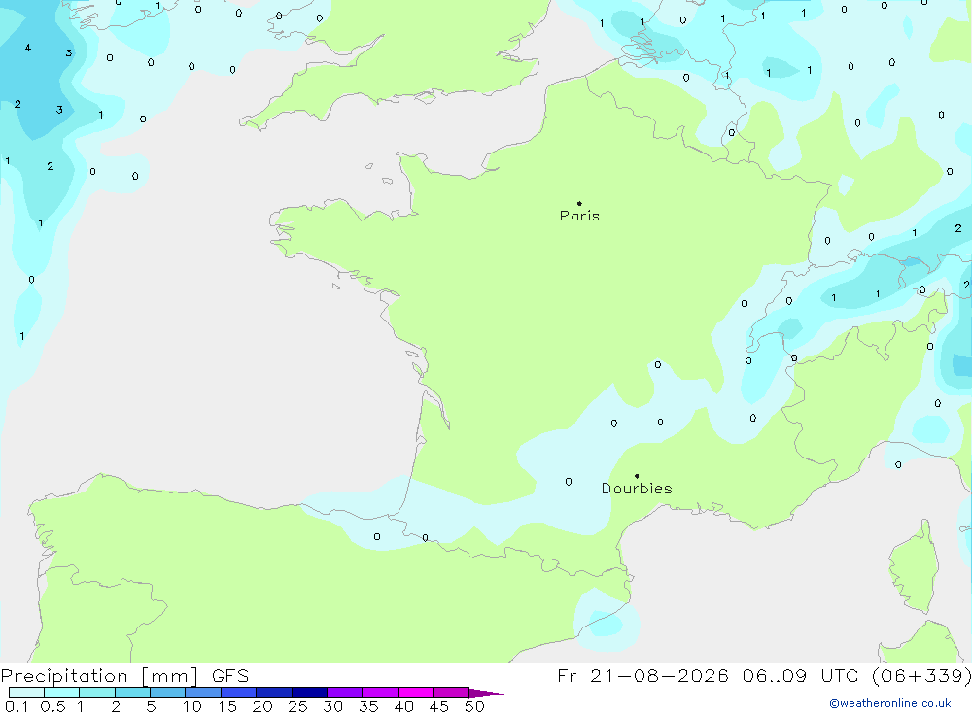Click the Paris city label
Screen dimensions: 972x712
tap(579, 216)
